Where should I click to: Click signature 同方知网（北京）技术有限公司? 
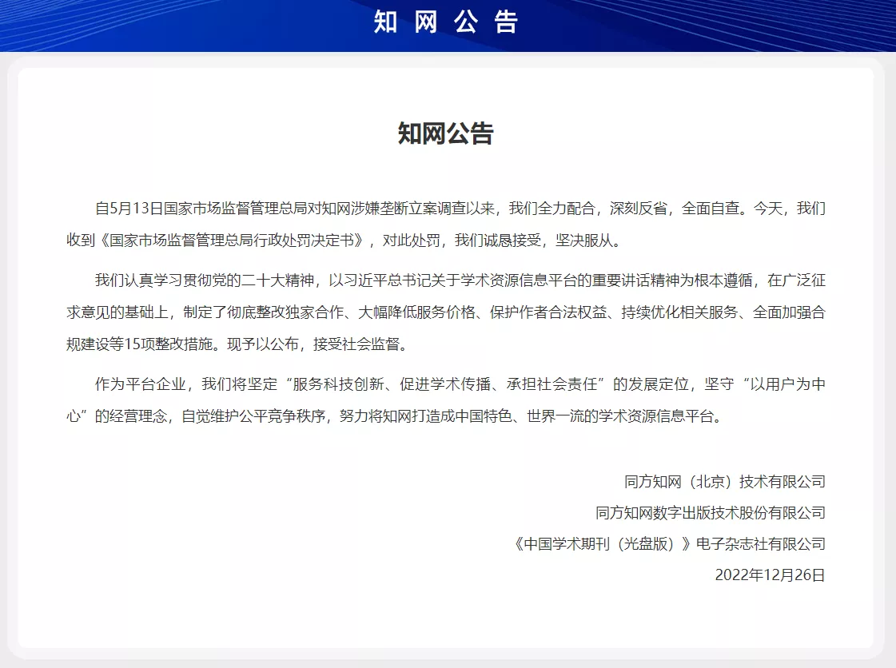(x=725, y=482)
